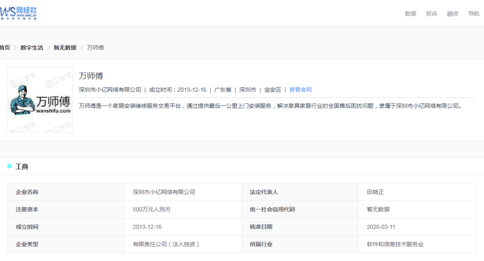Select 暂无数据 breadcrumb link
484x261 pixels.
click(65, 48)
